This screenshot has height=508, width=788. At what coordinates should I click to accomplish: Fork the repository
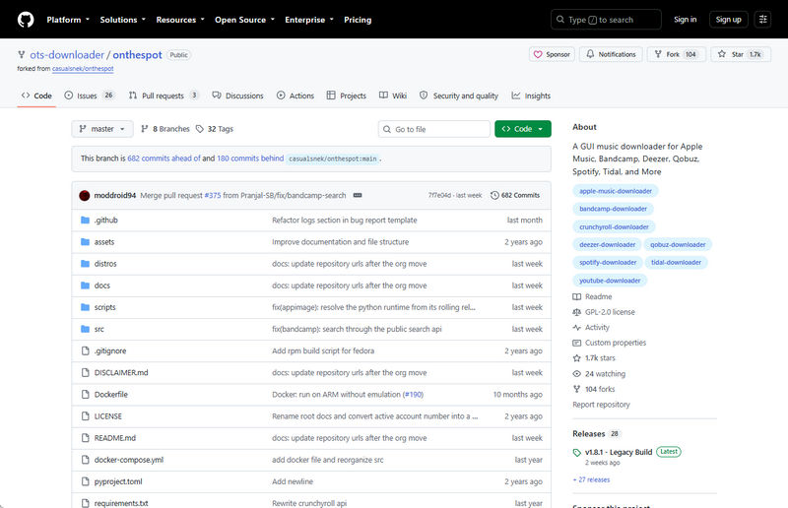(x=676, y=54)
